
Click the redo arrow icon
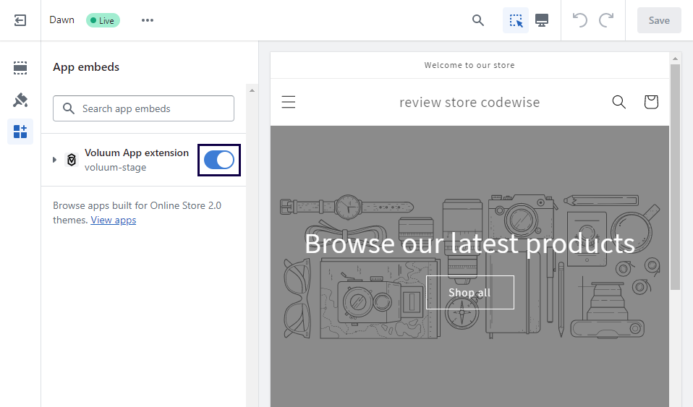(x=606, y=20)
